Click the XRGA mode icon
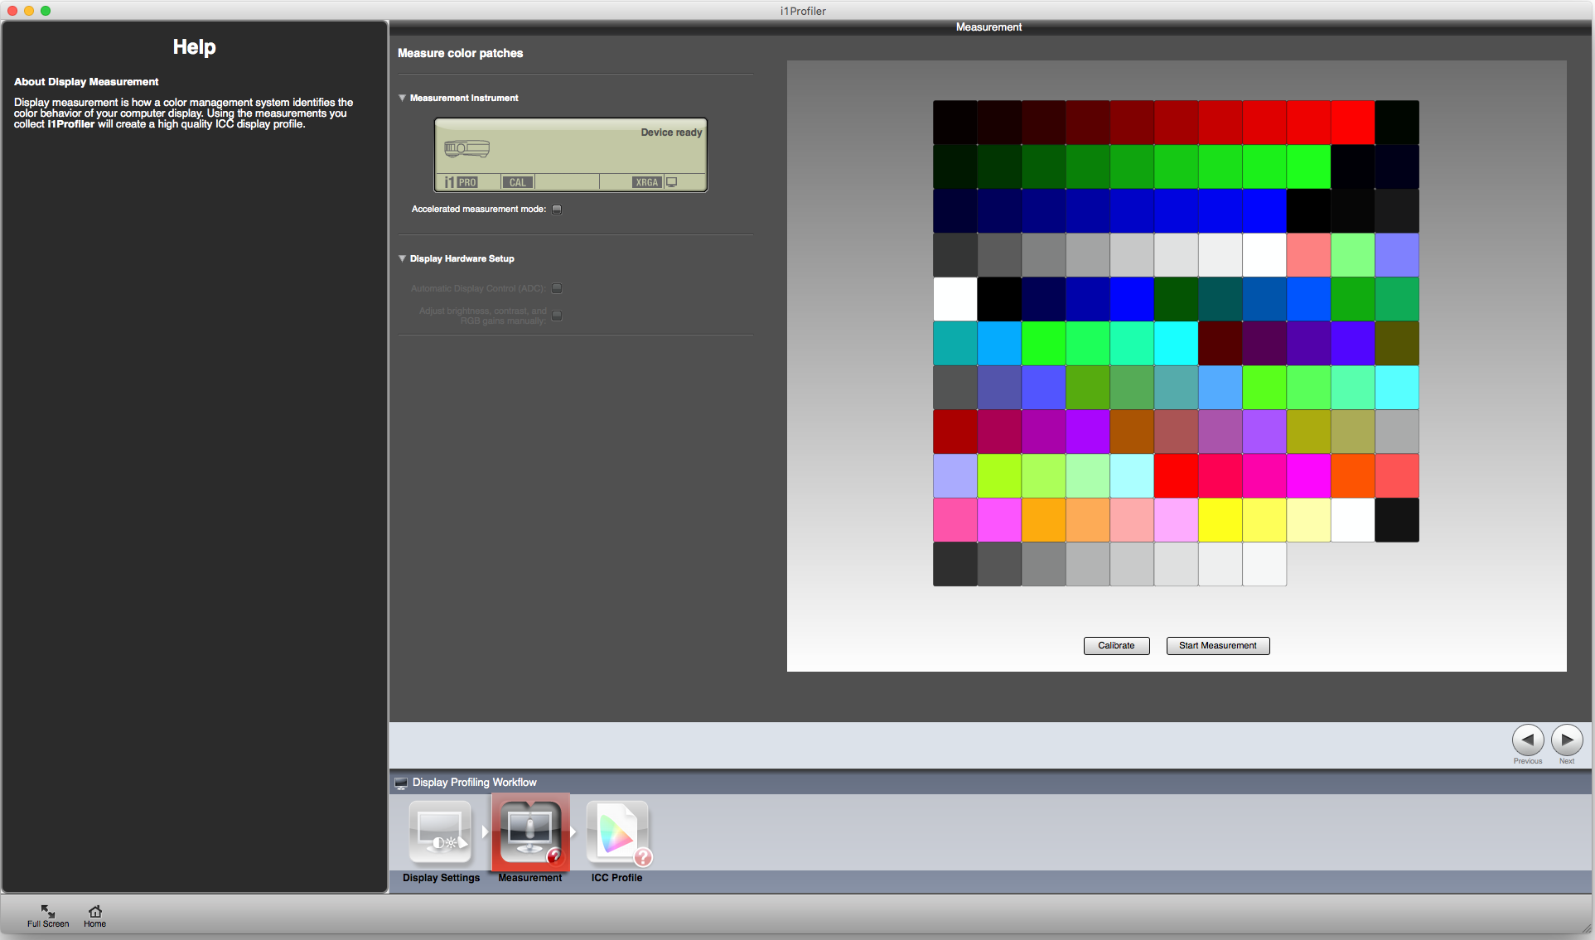The image size is (1595, 940). pos(644,181)
